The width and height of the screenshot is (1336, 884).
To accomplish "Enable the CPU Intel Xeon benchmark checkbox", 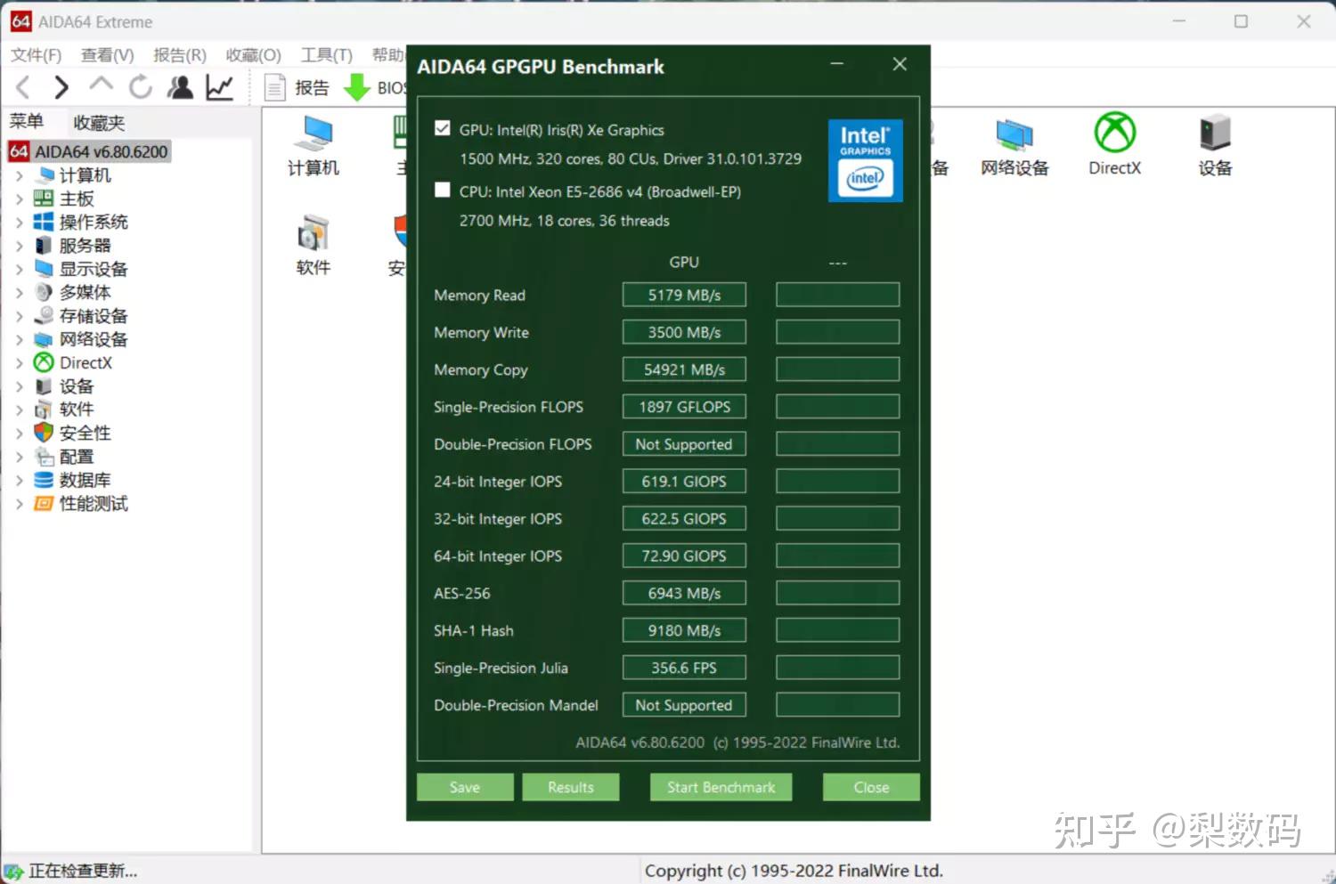I will pos(442,190).
